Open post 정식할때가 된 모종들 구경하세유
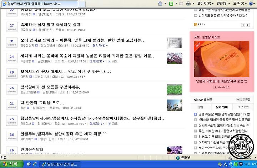The image size is (257, 168). [50, 87]
